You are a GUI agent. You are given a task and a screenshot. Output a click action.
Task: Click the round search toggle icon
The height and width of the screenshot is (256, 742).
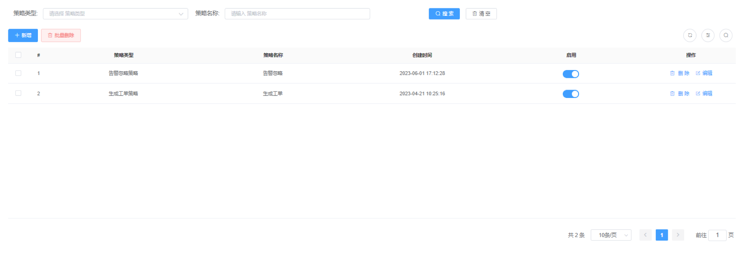726,35
